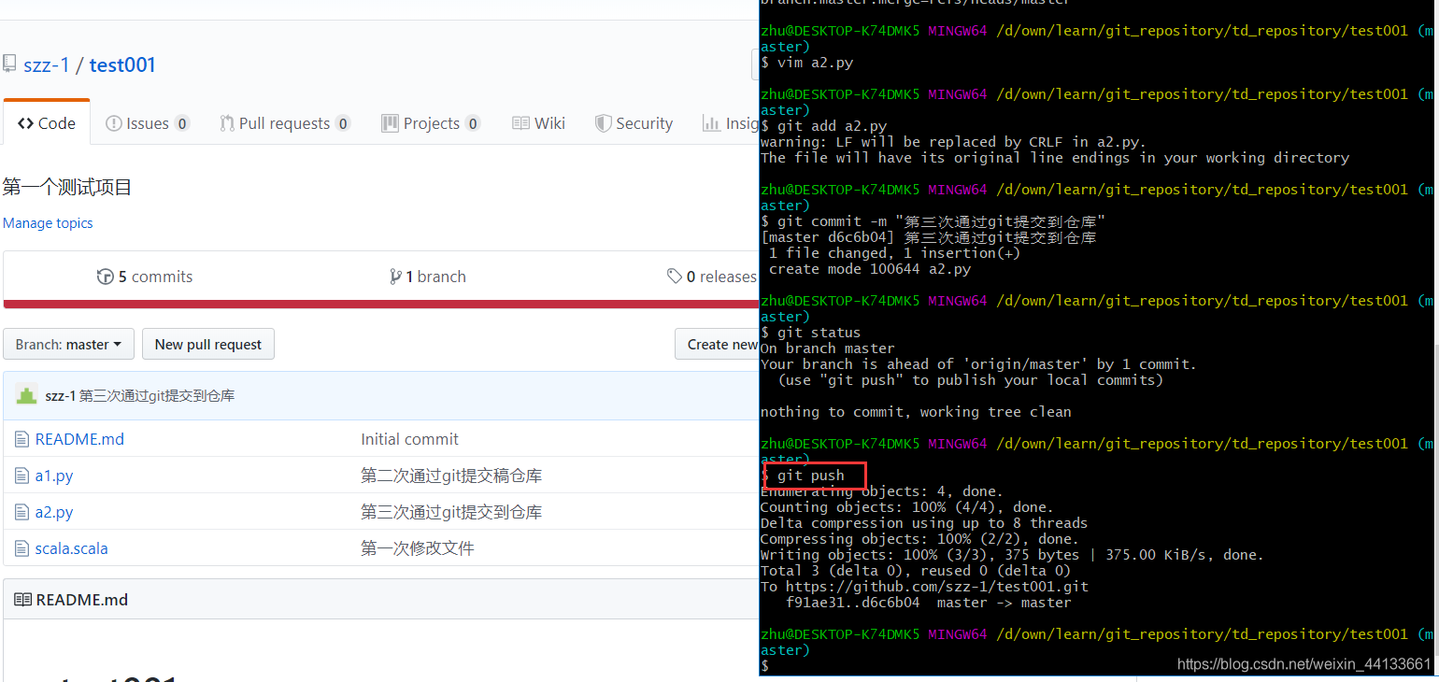Click the Issues exclamation icon
The width and height of the screenshot is (1439, 682).
[114, 123]
